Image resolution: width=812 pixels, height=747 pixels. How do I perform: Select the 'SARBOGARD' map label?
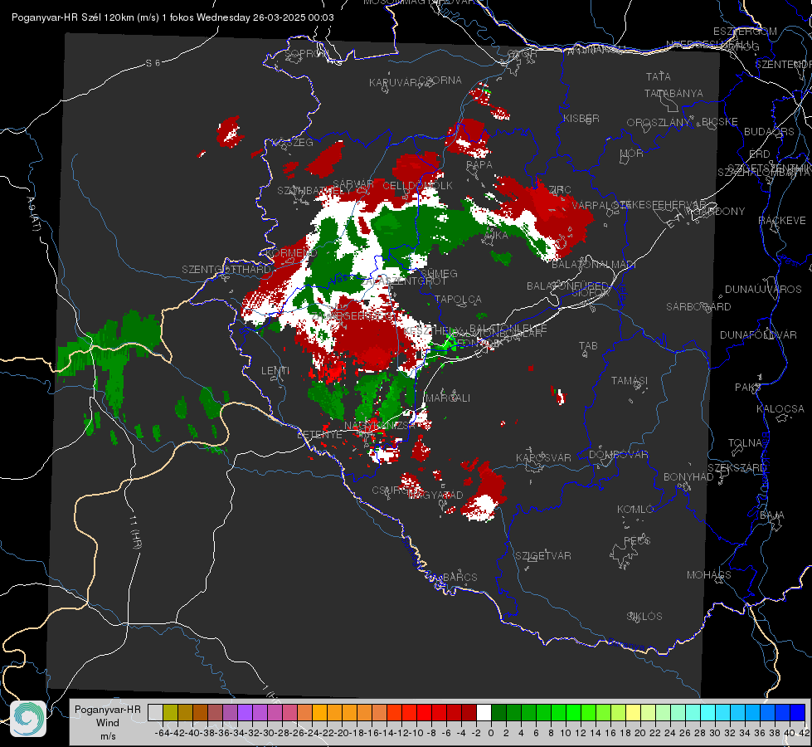point(698,307)
